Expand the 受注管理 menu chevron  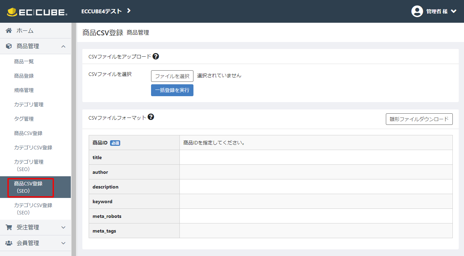63,227
